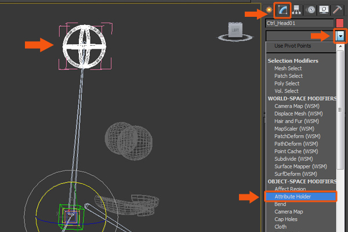Select Displace Mesh (WSM) modifier
348x232 pixels.
(x=299, y=114)
